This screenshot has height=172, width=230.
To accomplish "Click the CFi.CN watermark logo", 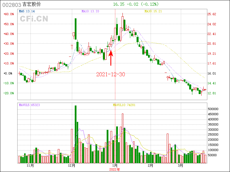I will [34, 19].
